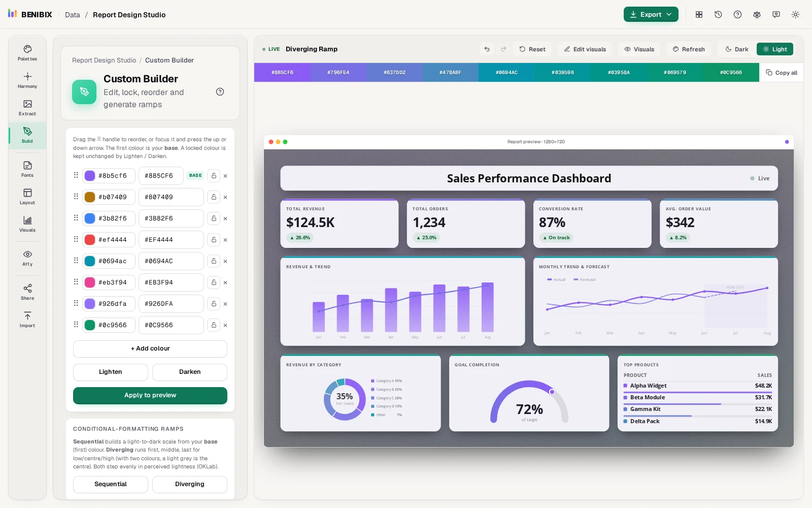Viewport: 812px width, 508px height.
Task: Toggle lock on the #3B82F6 colour row
Action: [214, 218]
